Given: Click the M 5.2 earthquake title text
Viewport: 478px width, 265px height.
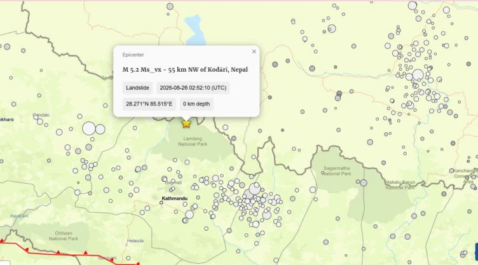Looking at the screenshot, I should click(185, 69).
